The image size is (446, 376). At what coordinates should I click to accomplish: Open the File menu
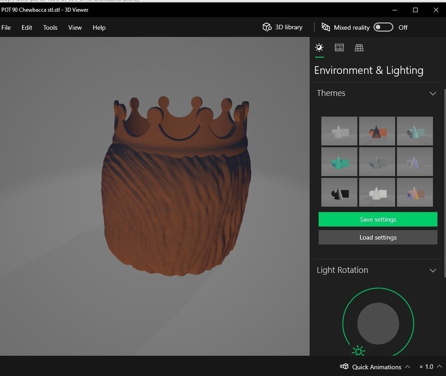click(6, 27)
